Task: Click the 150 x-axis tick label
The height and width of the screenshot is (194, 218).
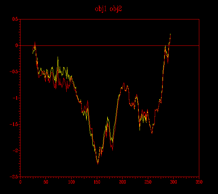Action: pos(97,182)
